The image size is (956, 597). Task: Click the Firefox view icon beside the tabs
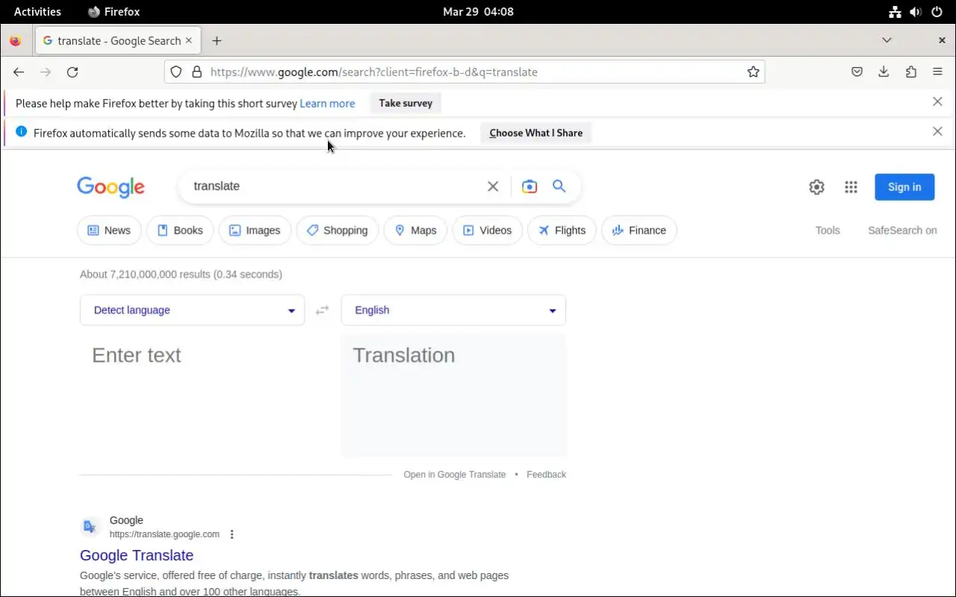point(15,40)
